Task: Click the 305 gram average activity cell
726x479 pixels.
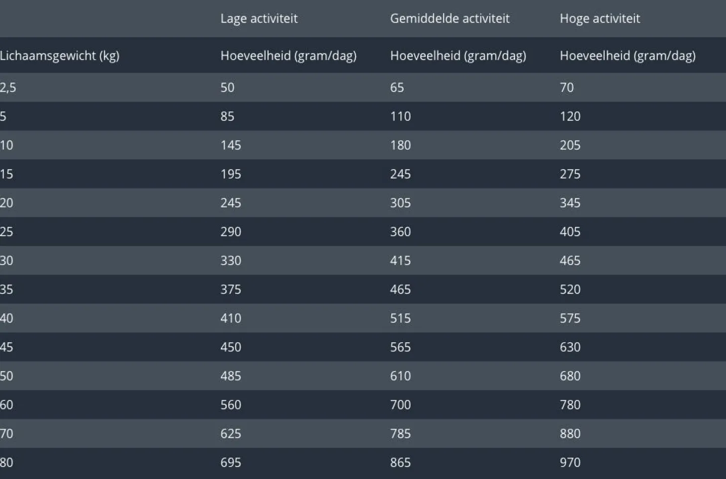Action: click(x=400, y=203)
